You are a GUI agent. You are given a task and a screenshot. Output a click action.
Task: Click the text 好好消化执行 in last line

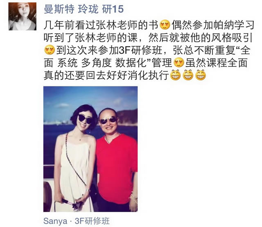138,75
